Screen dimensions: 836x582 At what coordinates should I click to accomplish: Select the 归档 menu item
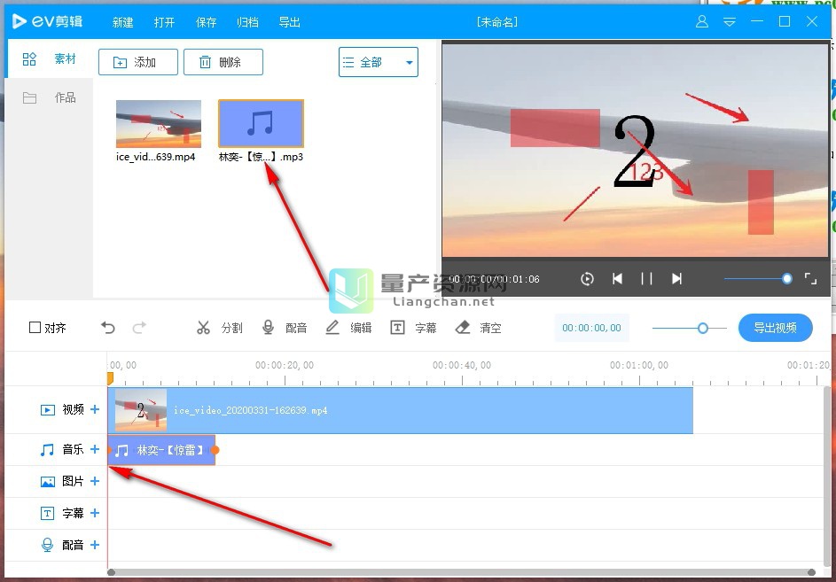click(247, 22)
